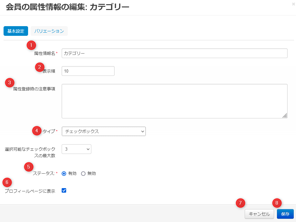Image resolution: width=296 pixels, height=222 pixels.
Task: Click the 属性登録時の注意事項 text area
Action: (x=174, y=101)
